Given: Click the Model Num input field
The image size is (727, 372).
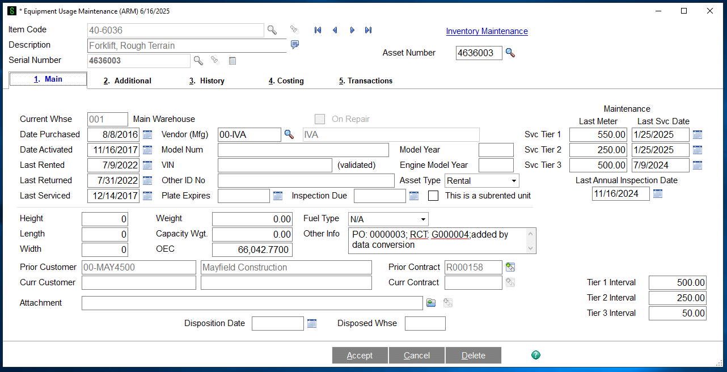Looking at the screenshot, I should [303, 150].
